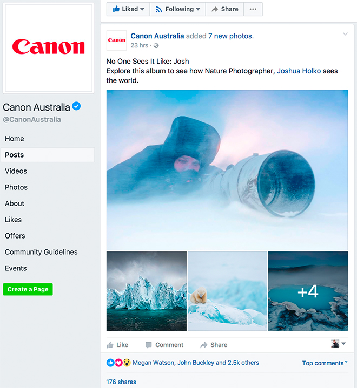357x388 pixels.
Task: Click the blue verified badge next to Canon Australia
Action: 76,106
